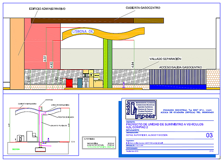This screenshot has height=162, width=224.
Task: Select the pink administrative building block
Action: 42,44
